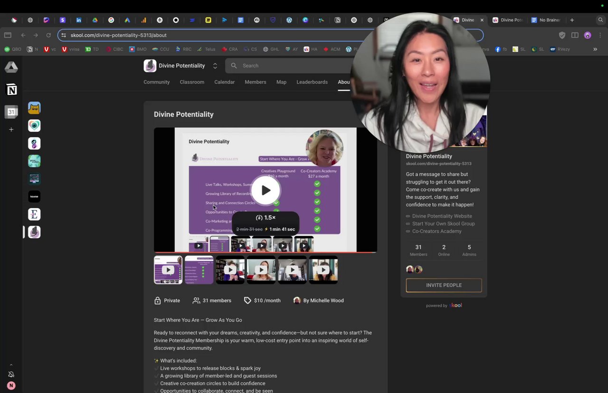The image size is (608, 393).
Task: Show more bookmarks via the double chevron
Action: (x=595, y=49)
